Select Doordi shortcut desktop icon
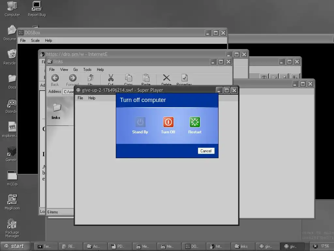Viewport: 334px width, 251px height. [11, 106]
